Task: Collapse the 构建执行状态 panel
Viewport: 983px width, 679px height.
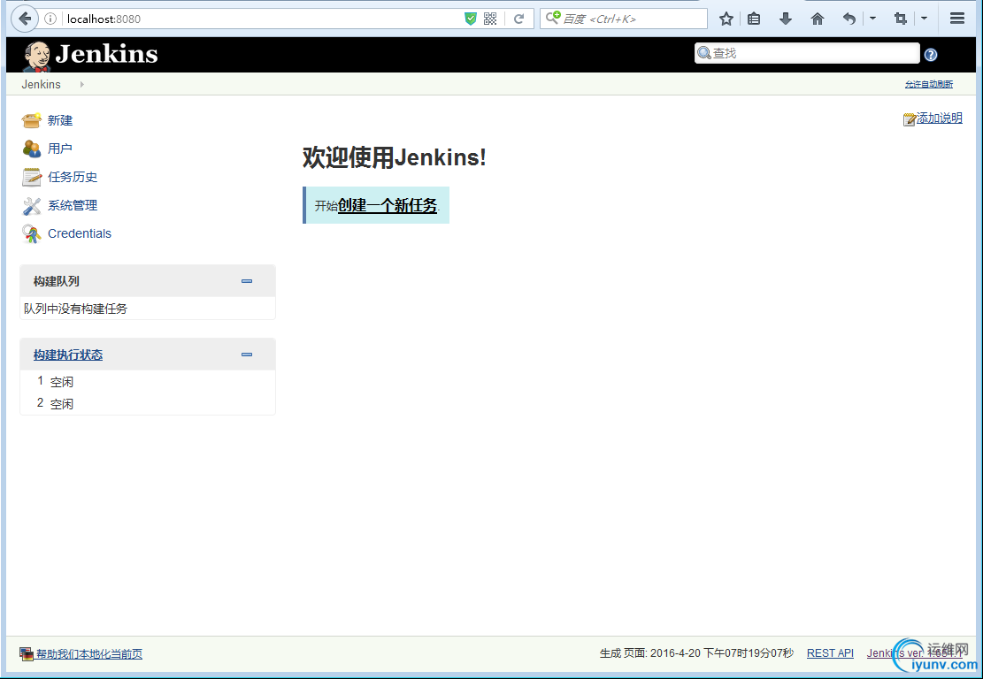Action: [247, 355]
